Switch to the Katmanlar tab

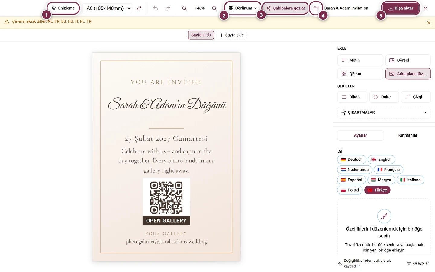[408, 135]
